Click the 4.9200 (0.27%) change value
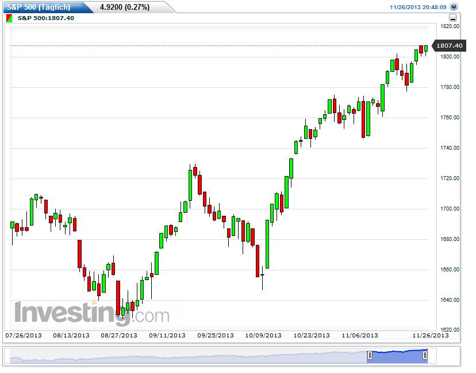Image resolution: width=476 pixels, height=373 pixels. tap(125, 7)
